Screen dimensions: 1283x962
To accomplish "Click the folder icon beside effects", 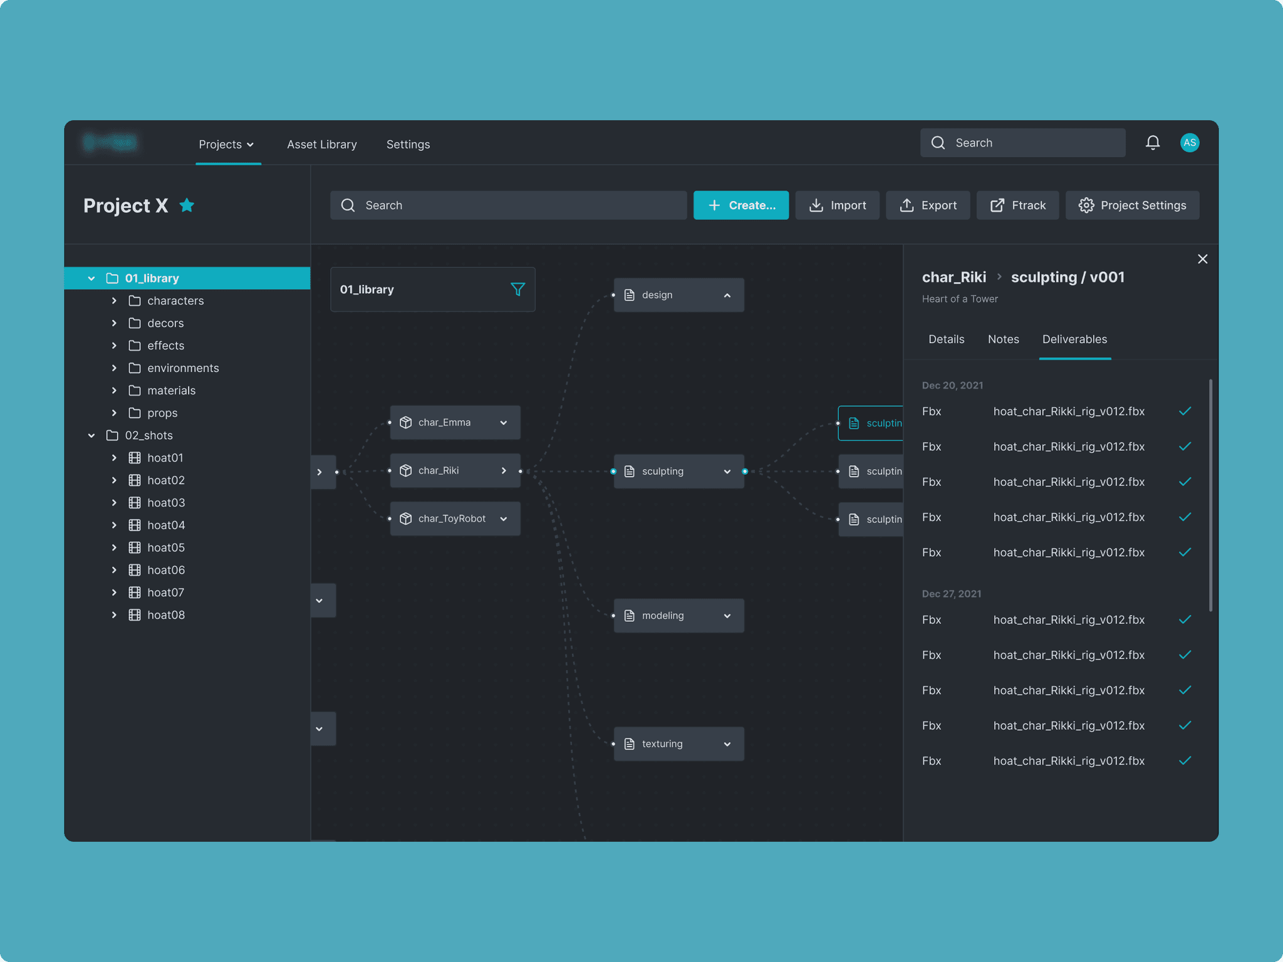I will 135,346.
